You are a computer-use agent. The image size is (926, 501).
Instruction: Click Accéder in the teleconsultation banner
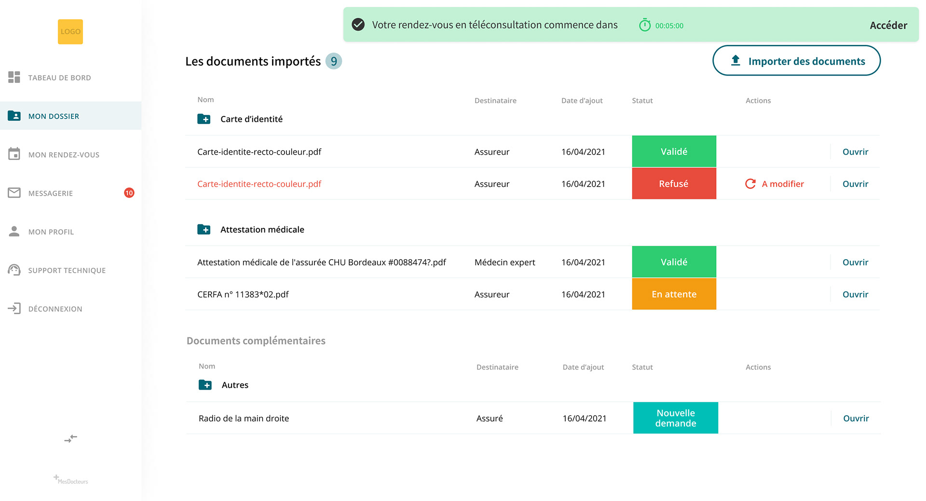888,26
